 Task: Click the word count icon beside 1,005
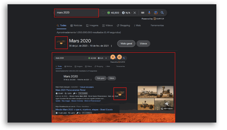pyautogui.click(x=66, y=94)
